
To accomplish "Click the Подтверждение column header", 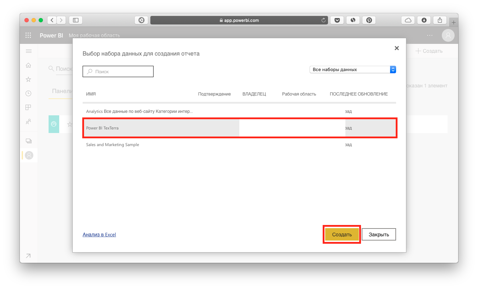I will [215, 94].
